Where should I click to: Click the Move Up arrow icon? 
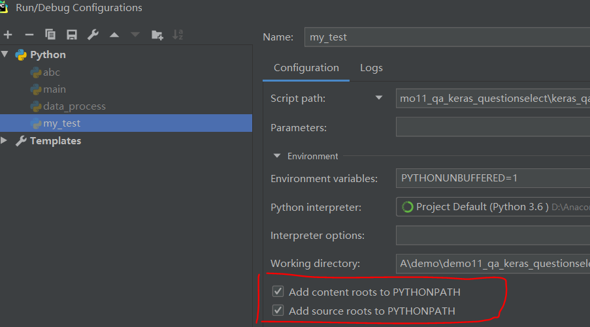114,35
